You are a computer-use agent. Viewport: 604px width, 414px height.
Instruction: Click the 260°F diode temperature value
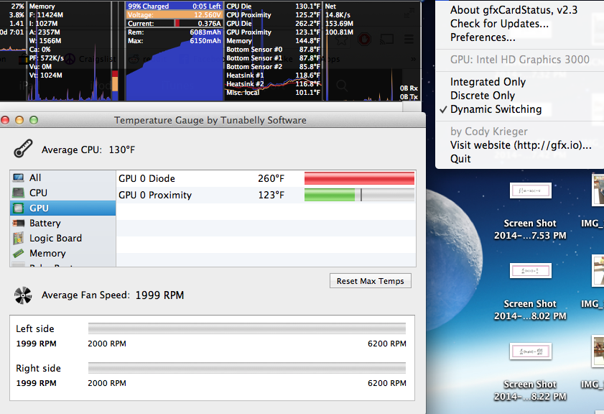tap(271, 178)
